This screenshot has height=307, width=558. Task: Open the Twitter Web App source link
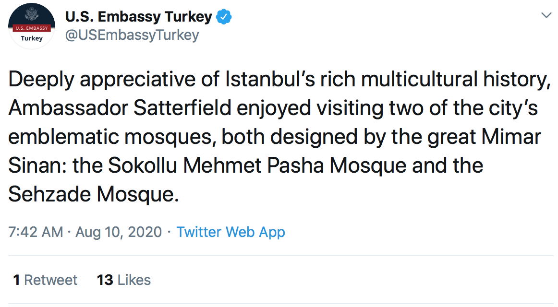230,232
